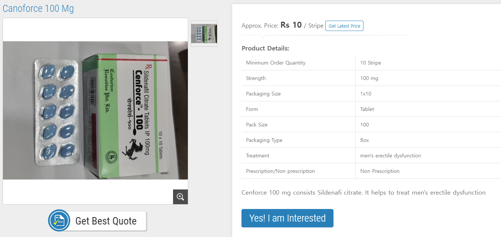Click the Strength row label
This screenshot has height=237, width=501.
pos(256,78)
